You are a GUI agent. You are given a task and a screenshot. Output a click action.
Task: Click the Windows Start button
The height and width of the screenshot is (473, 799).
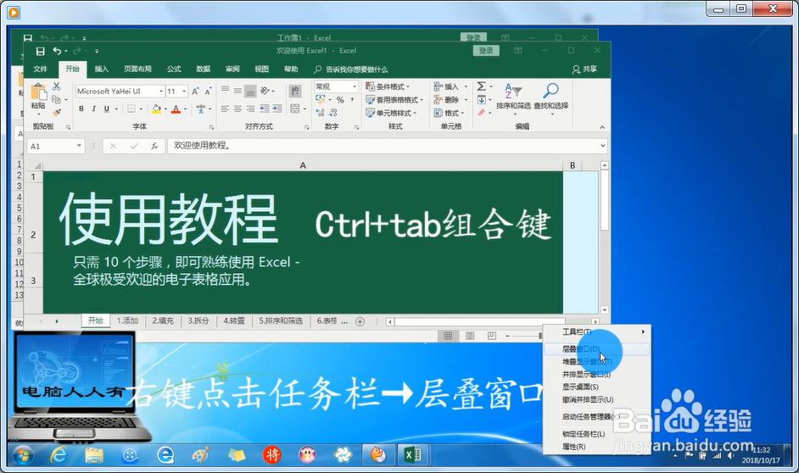[24, 455]
